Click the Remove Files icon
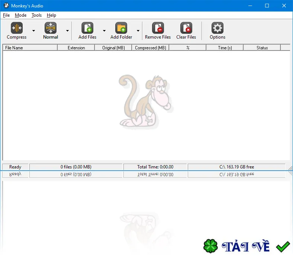Image resolution: width=293 pixels, height=256 pixels. (x=158, y=28)
